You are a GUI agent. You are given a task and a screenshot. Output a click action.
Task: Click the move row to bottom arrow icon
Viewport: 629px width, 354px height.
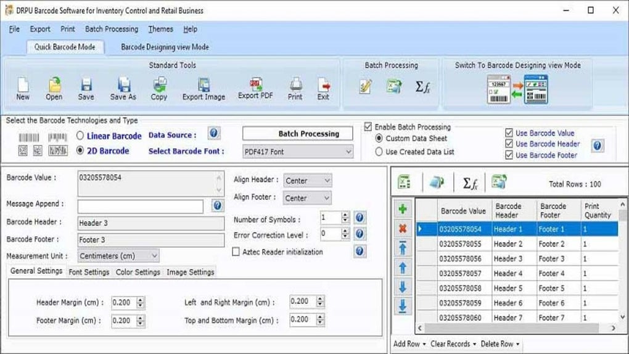click(x=403, y=306)
